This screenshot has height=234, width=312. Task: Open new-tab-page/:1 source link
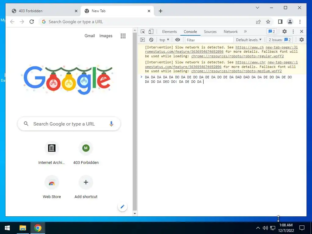pos(282,62)
